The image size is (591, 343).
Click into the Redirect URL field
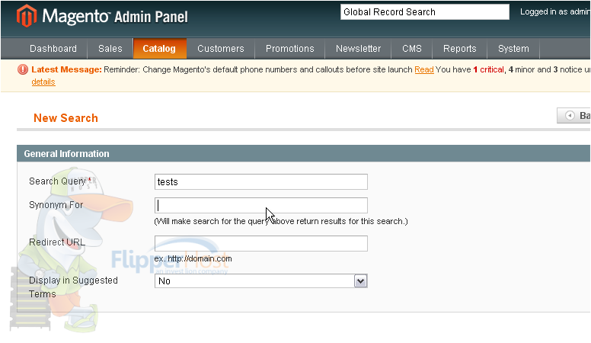click(260, 244)
